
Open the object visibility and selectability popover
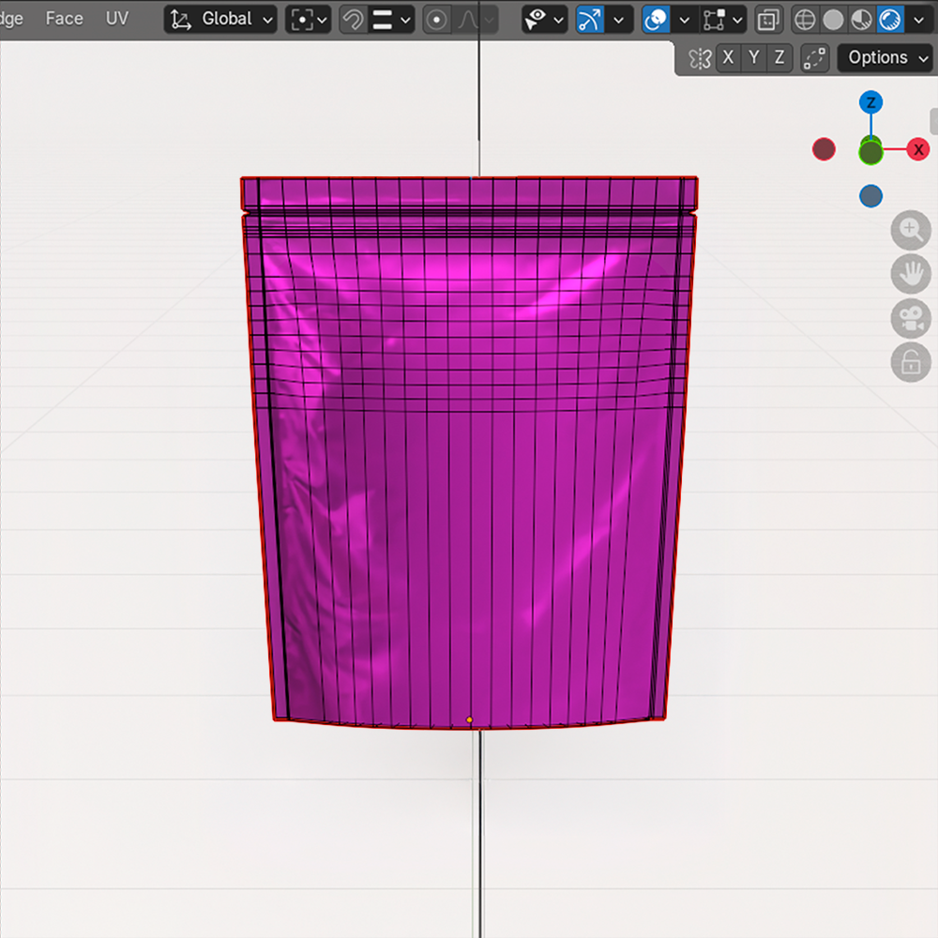(544, 20)
